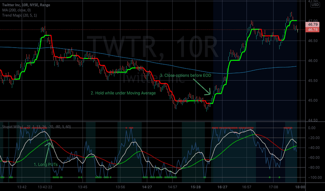Click the 0.00 oscillator scale label
325x191 pixels.
[312, 128]
